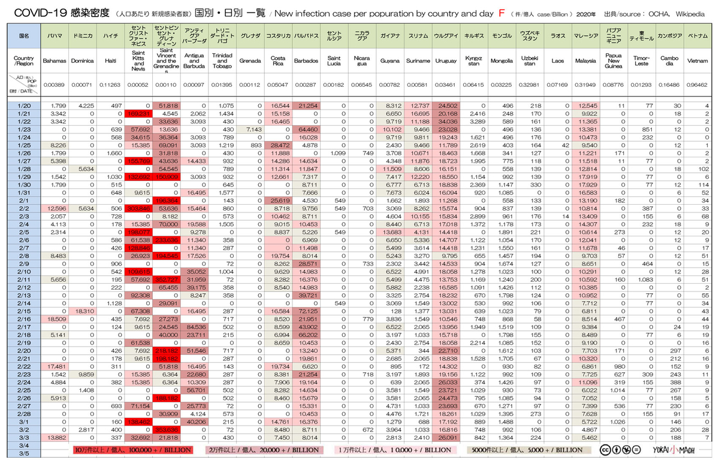Viewport: 719px width, 462px height.
Task: Click the source text OCHA, Wikipedia
Action: pyautogui.click(x=677, y=13)
